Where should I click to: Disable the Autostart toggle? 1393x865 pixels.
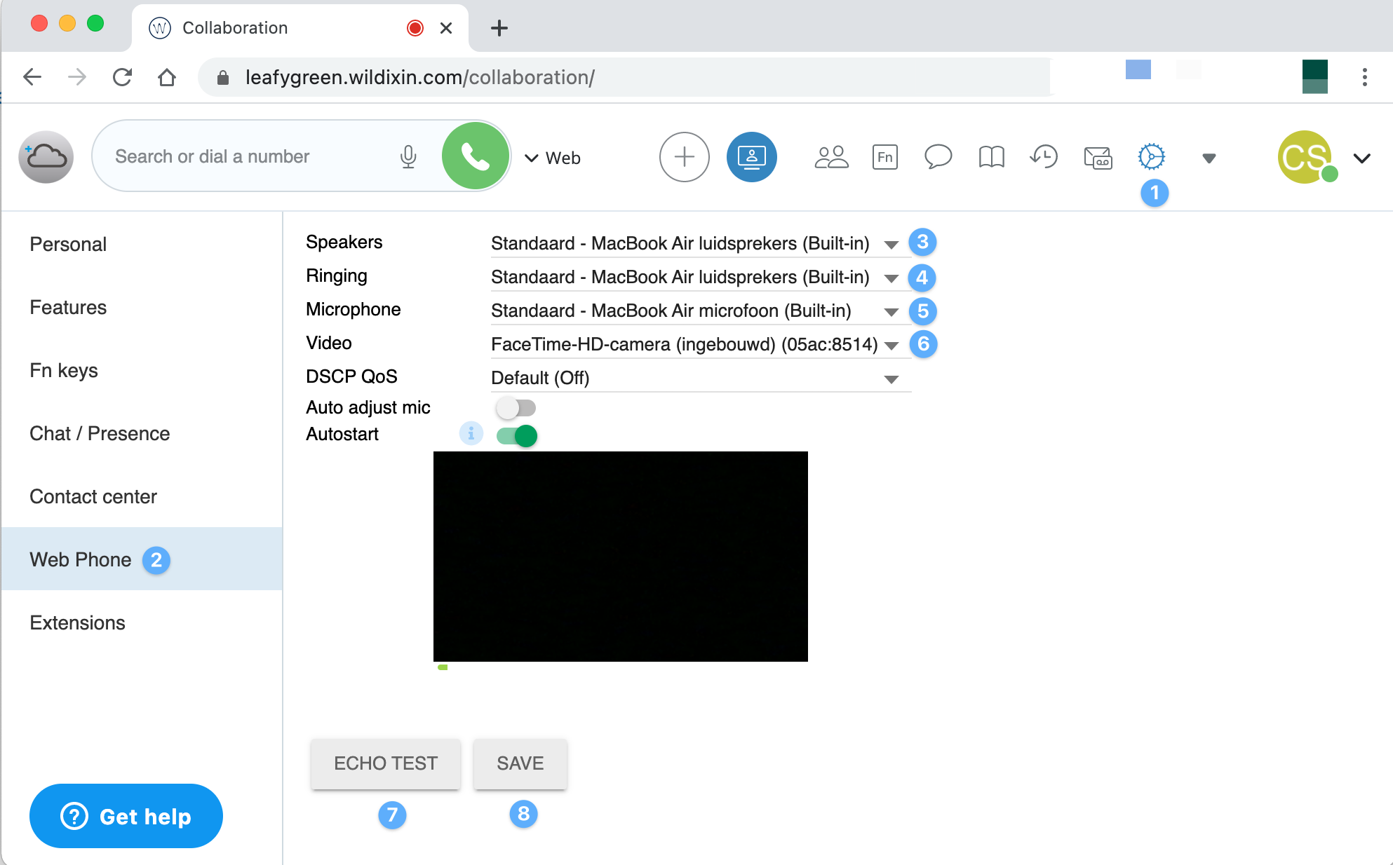[x=517, y=435]
